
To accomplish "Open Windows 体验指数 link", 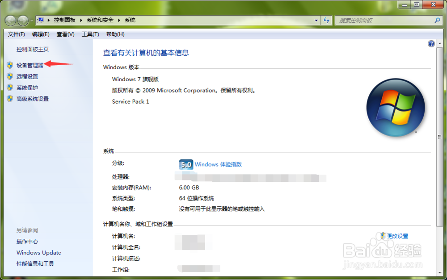I will [219, 164].
